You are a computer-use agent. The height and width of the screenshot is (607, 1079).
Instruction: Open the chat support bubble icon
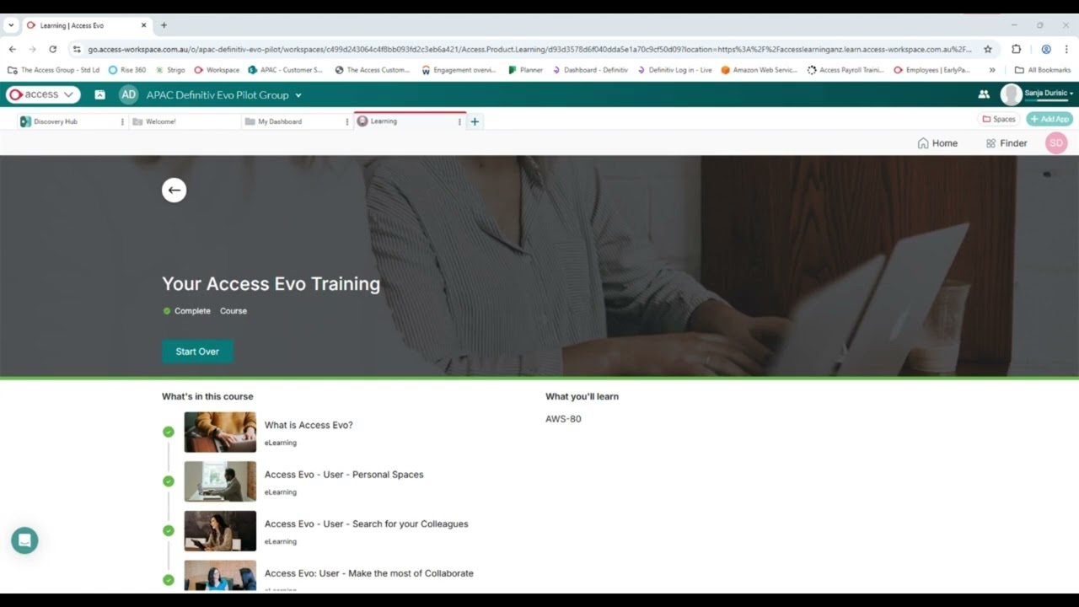click(x=24, y=540)
